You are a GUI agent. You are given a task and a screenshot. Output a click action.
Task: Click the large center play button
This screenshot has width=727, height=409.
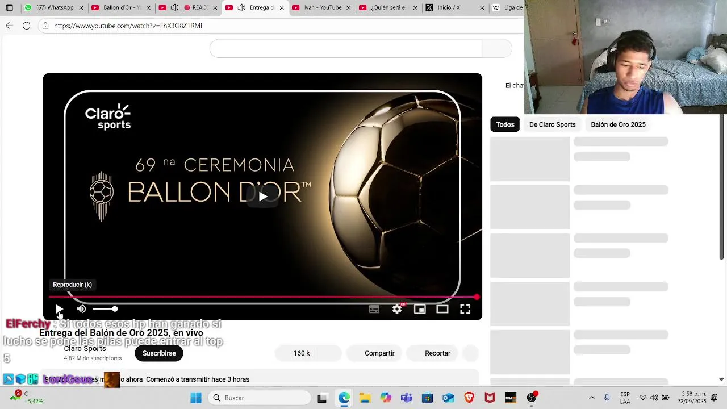(262, 197)
